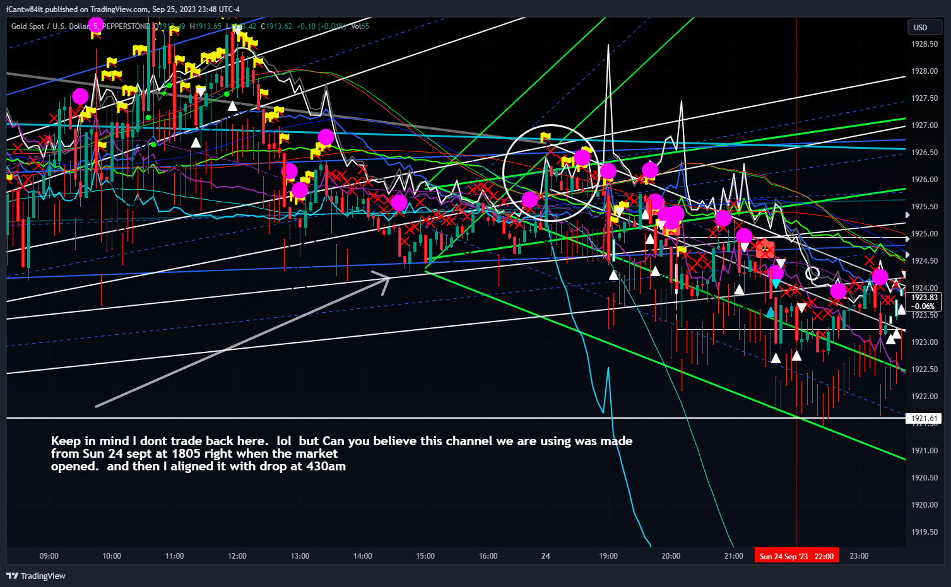Click the 11:00 time axis label
This screenshot has height=587, width=951.
175,556
